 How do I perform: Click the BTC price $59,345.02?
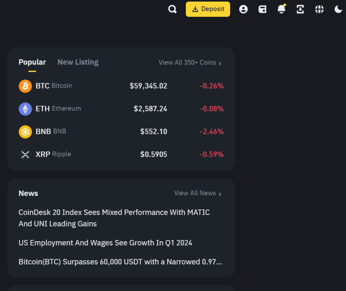tap(148, 86)
